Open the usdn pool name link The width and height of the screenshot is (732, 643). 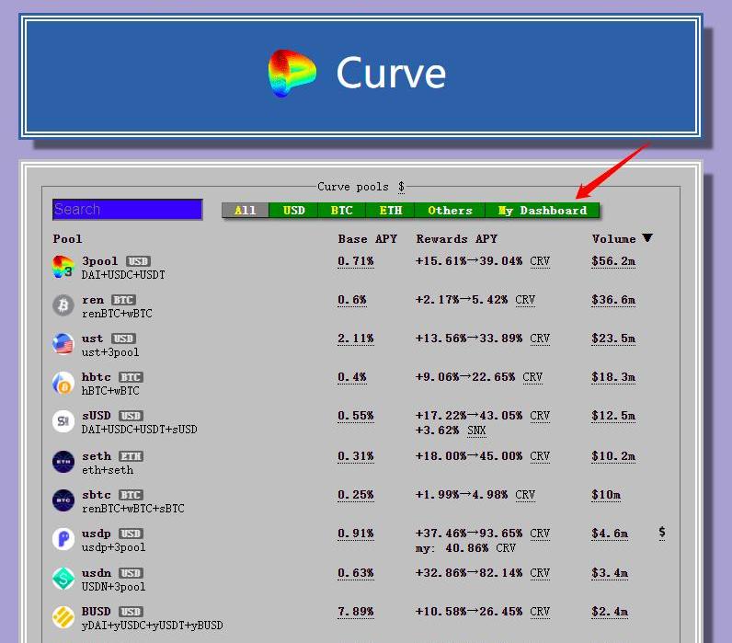point(92,573)
